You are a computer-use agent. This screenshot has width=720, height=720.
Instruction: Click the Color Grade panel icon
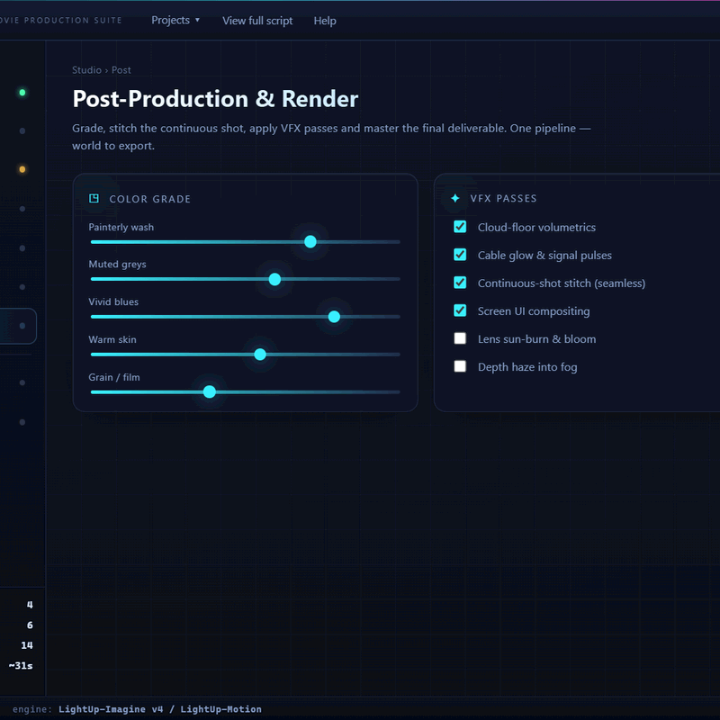coord(94,198)
